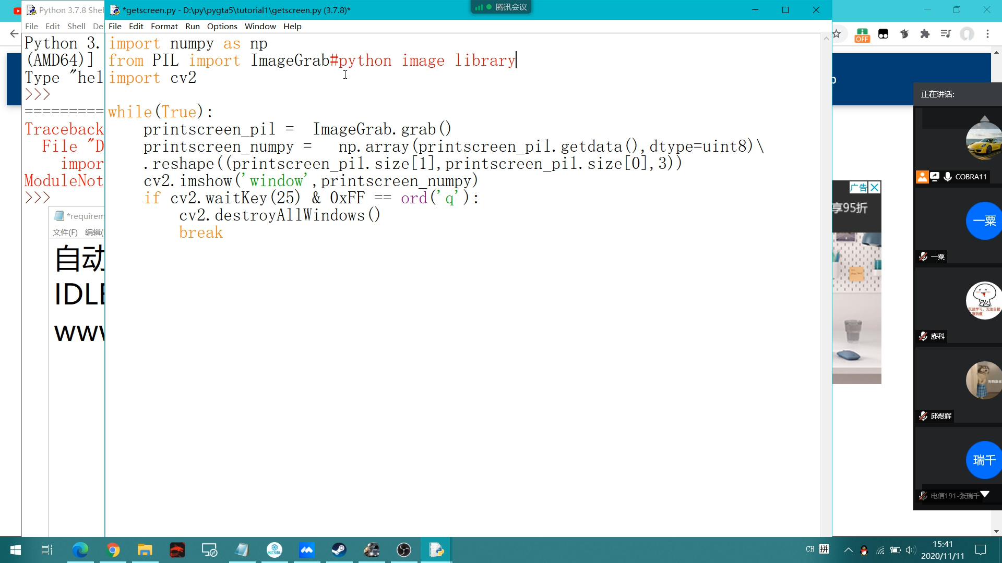1002x563 pixels.
Task: Close the ad with the X button
Action: [x=875, y=188]
